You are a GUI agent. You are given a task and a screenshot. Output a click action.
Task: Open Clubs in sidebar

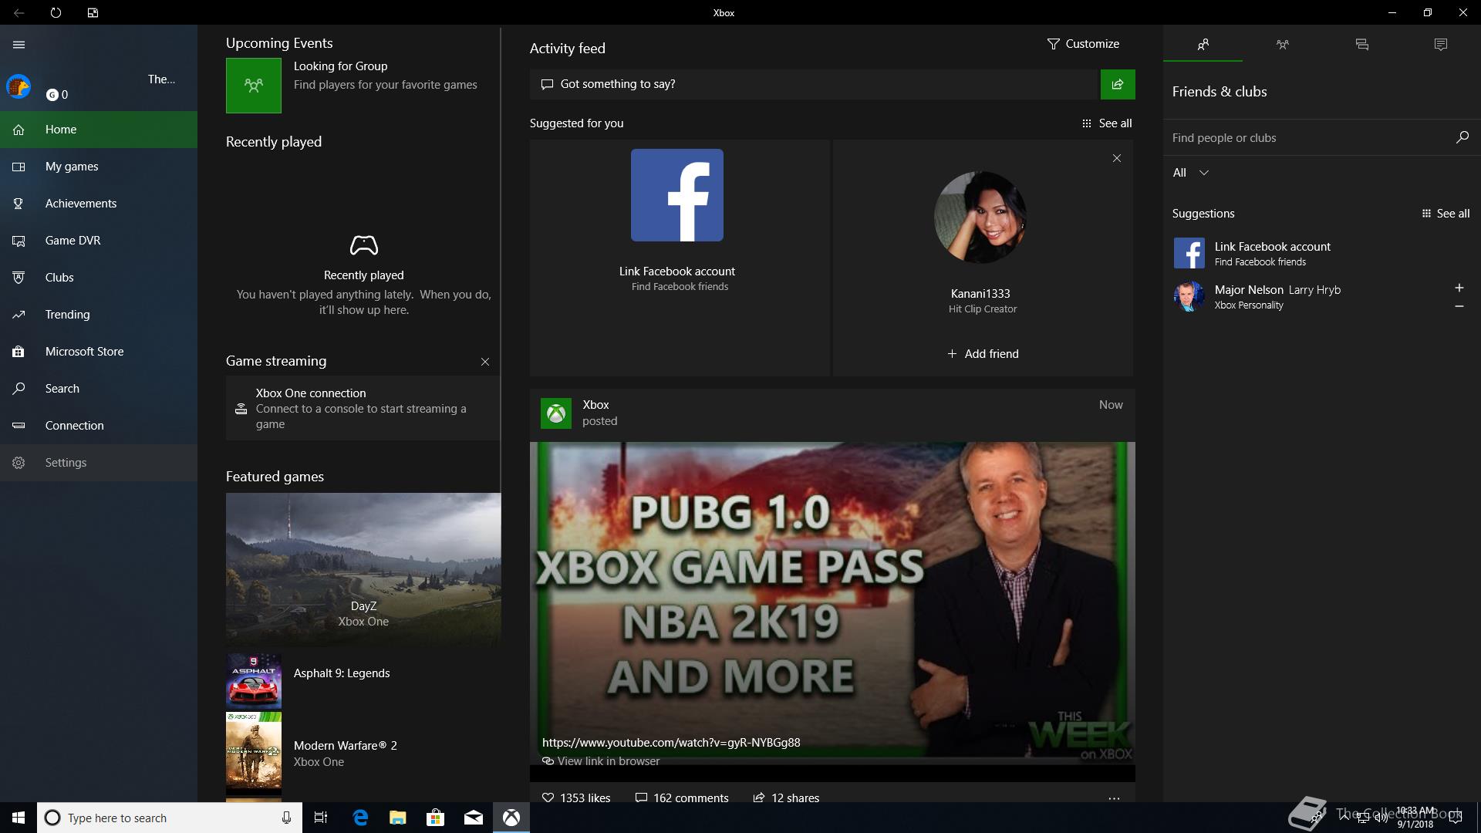[x=99, y=278]
